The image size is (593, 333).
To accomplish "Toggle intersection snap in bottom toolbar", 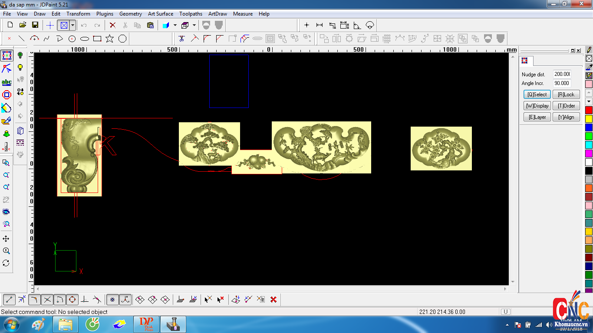I will (x=47, y=300).
